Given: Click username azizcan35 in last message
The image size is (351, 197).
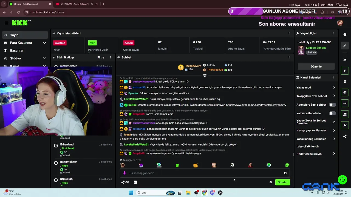Looking at the screenshot, I should 139,129.
